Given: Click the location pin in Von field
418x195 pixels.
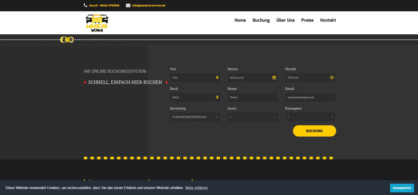Looking at the screenshot, I should 217,78.
